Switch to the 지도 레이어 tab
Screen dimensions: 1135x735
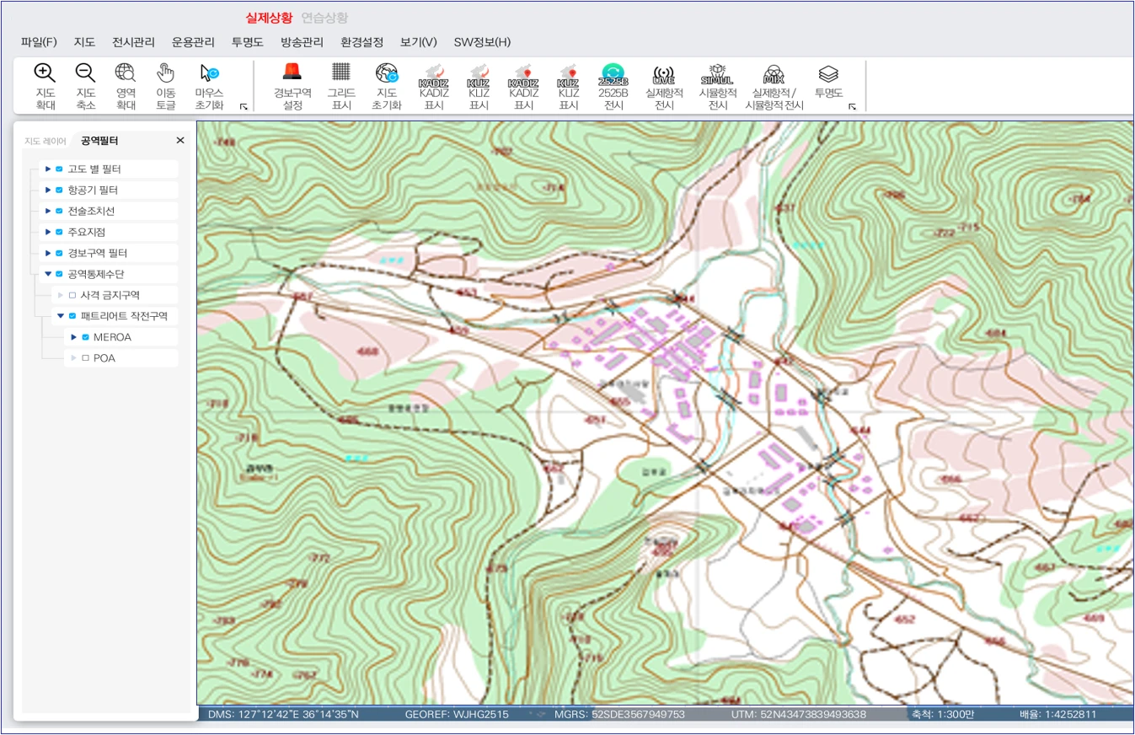[46, 141]
